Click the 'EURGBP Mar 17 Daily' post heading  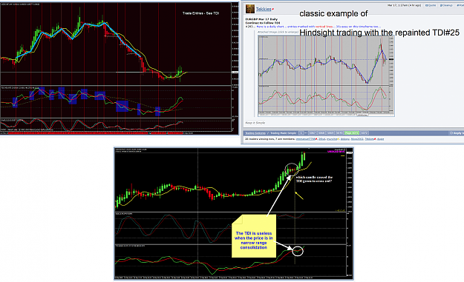tap(261, 19)
